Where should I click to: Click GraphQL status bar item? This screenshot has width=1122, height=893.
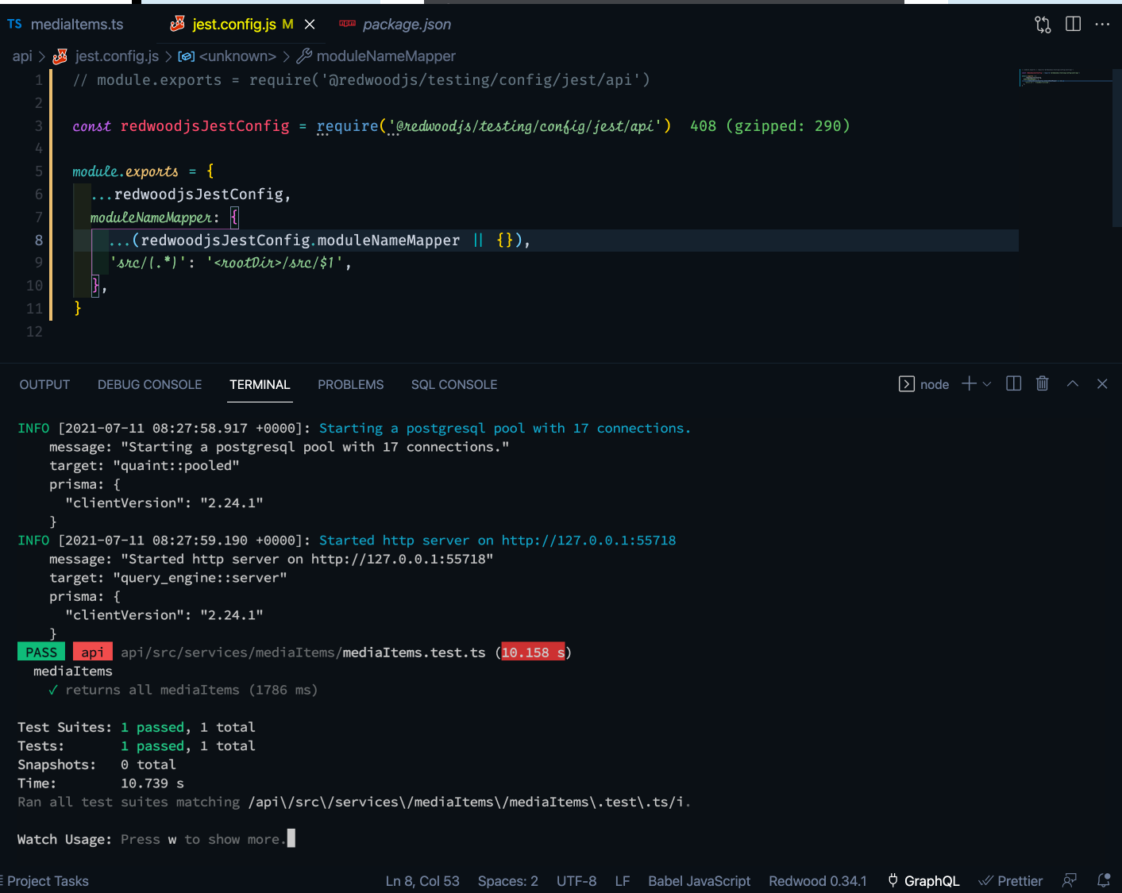pos(923,881)
